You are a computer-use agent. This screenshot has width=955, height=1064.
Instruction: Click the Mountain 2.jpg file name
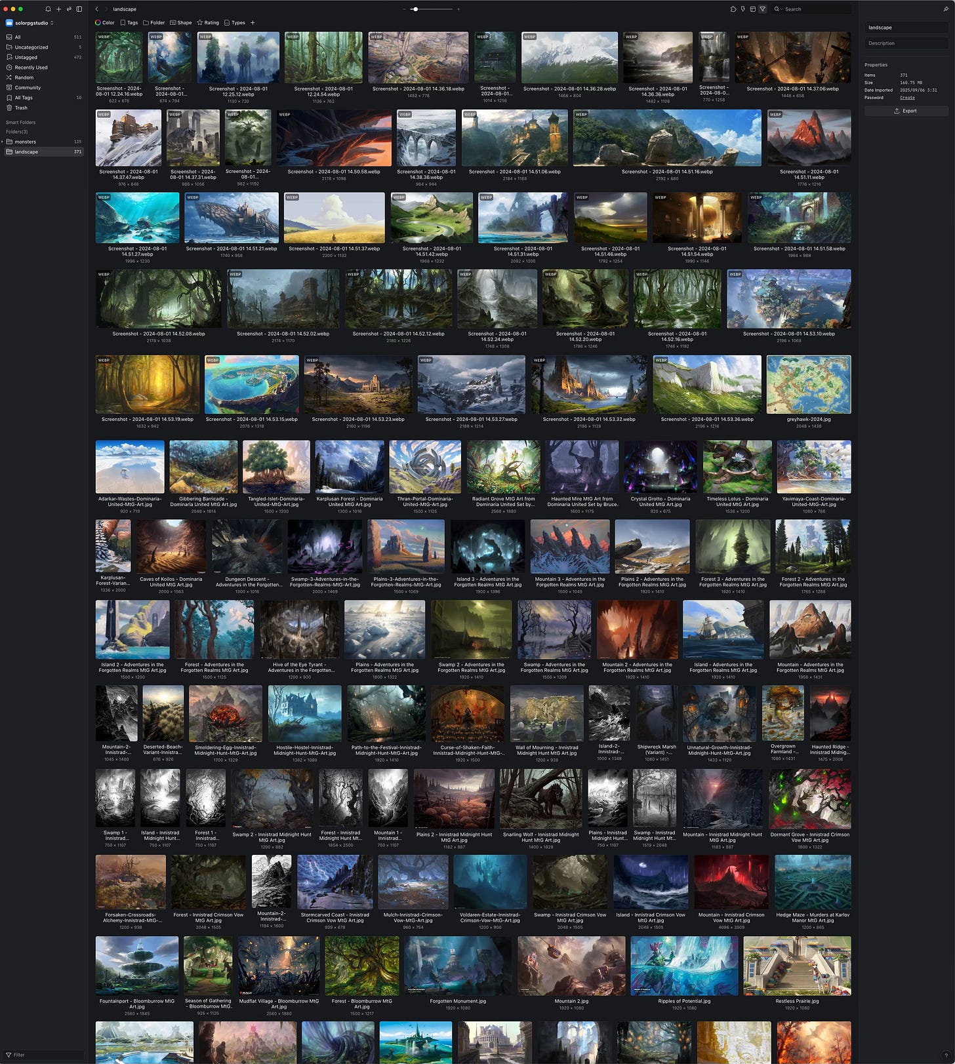tap(571, 1001)
